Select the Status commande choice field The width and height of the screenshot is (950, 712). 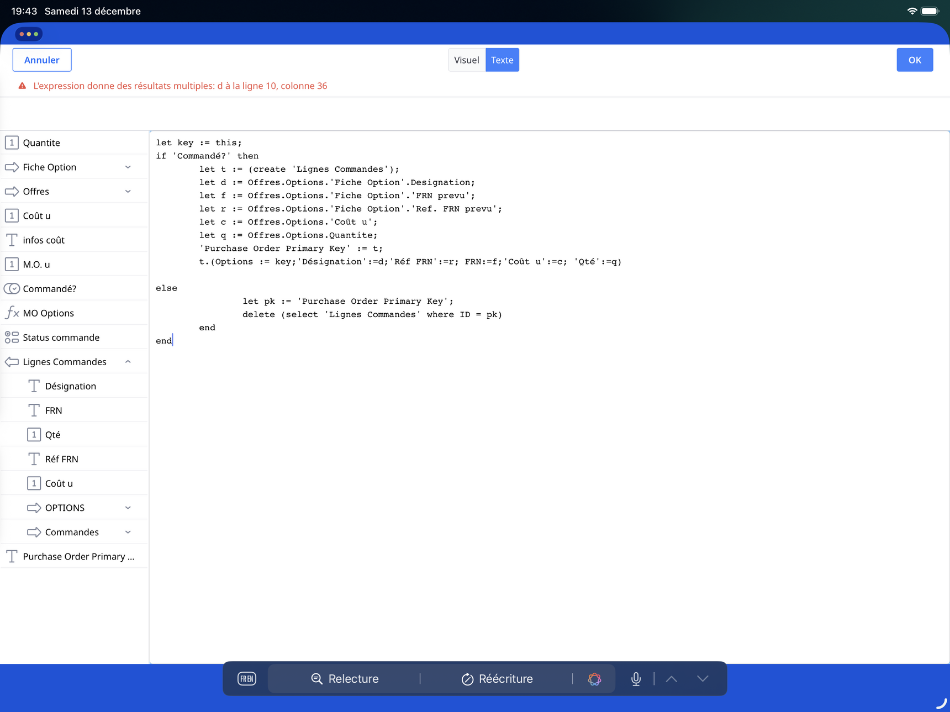[x=61, y=337]
